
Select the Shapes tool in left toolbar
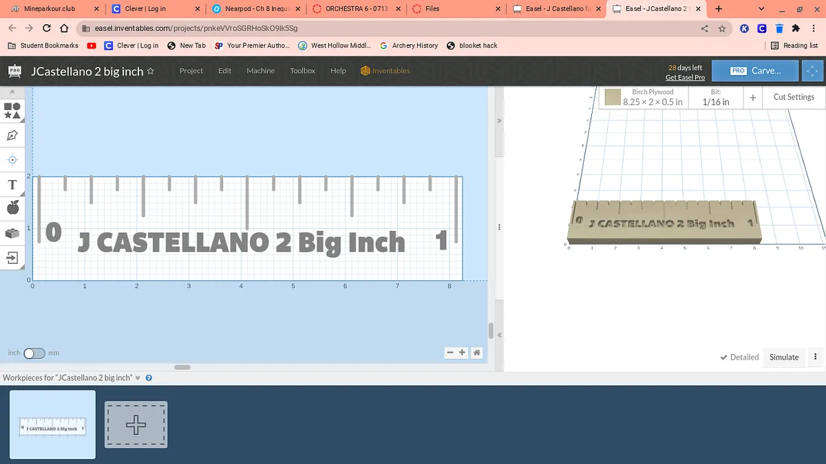point(12,110)
